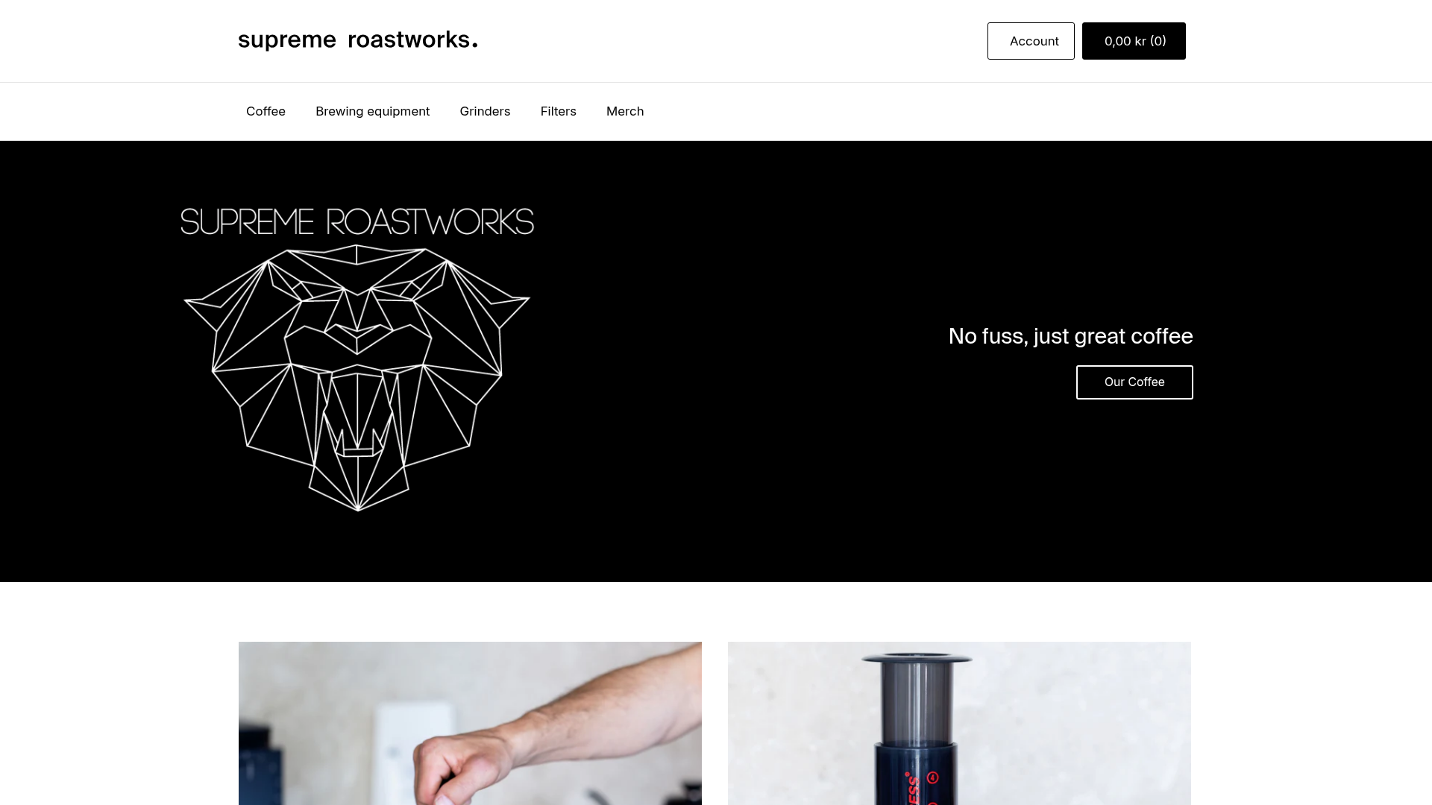This screenshot has height=805, width=1432.
Task: Click the SUPREME ROASTWORKS banner wordmark
Action: pyautogui.click(x=357, y=221)
